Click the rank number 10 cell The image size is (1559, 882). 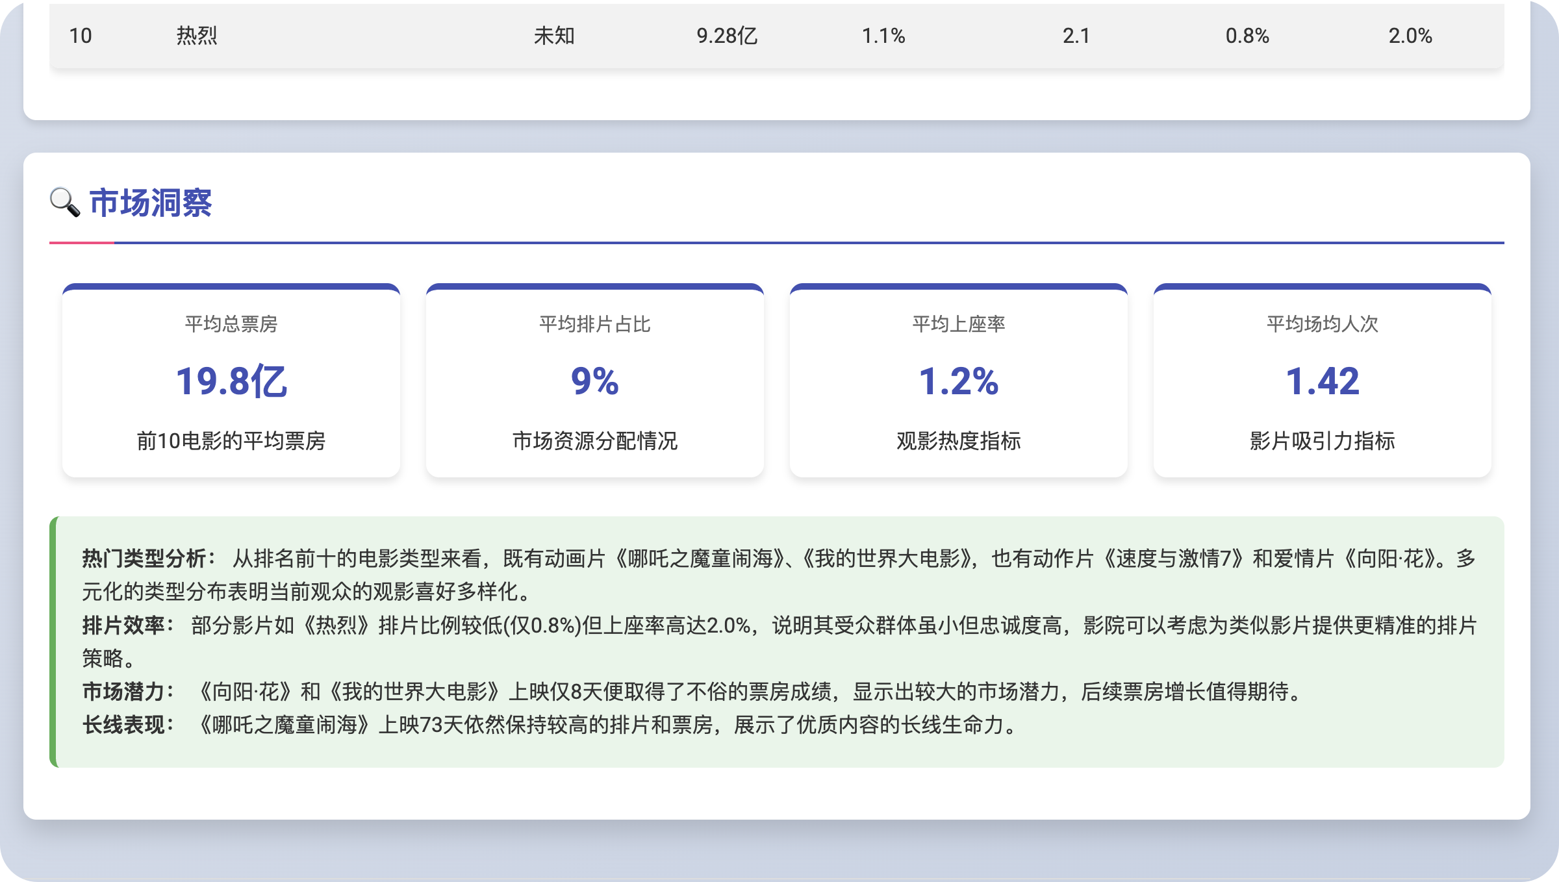[81, 36]
